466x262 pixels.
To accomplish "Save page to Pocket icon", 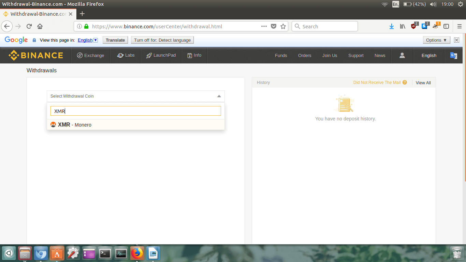I will coord(274,26).
